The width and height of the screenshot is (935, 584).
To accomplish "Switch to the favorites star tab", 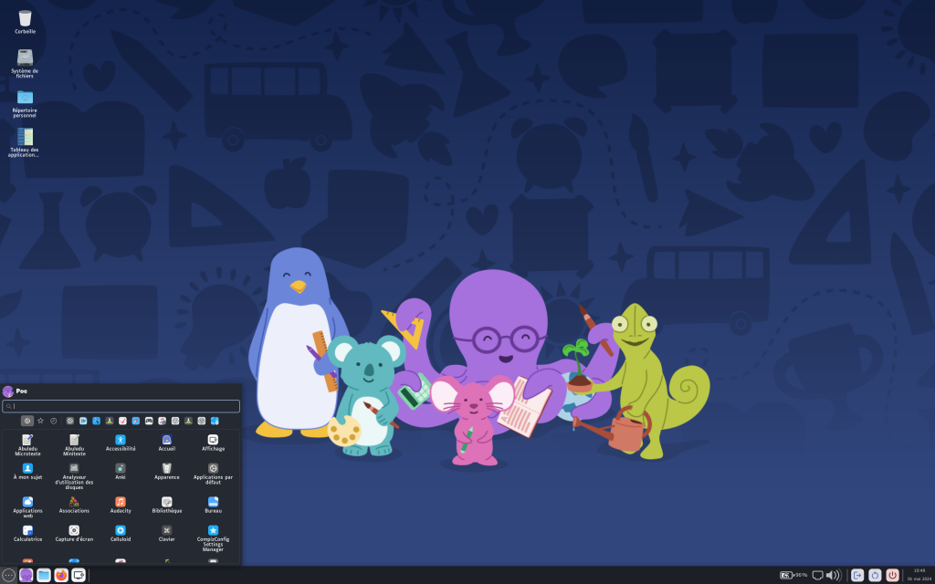I will tap(40, 421).
